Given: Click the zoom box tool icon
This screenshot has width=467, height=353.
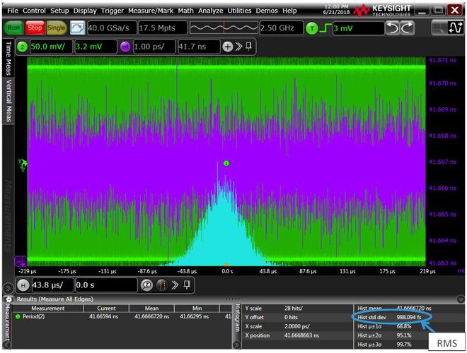Looking at the screenshot, I should [439, 28].
